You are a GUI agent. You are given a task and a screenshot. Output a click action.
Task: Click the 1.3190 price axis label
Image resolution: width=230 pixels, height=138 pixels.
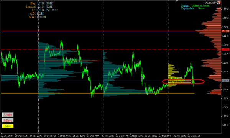[x=225, y=45]
